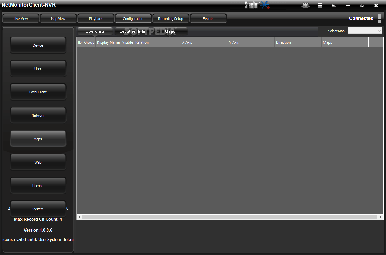The height and width of the screenshot is (255, 386).
Task: Click the Select Map label
Action: coord(336,31)
